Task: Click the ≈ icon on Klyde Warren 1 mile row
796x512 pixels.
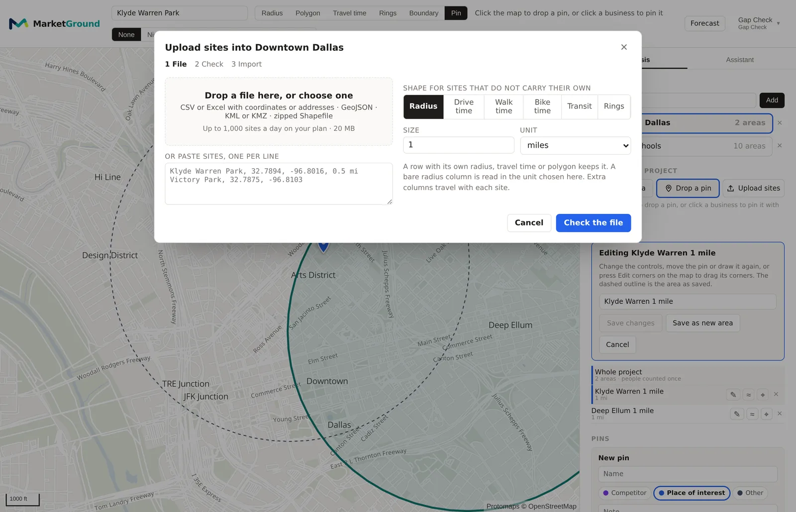Action: 748,395
